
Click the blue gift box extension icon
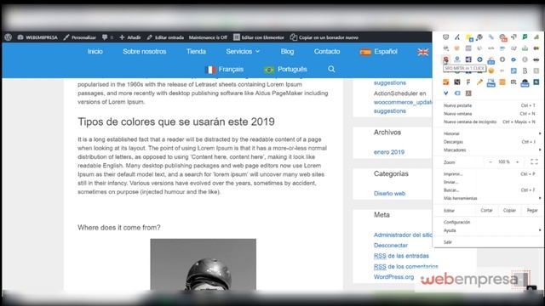pyautogui.click(x=490, y=60)
